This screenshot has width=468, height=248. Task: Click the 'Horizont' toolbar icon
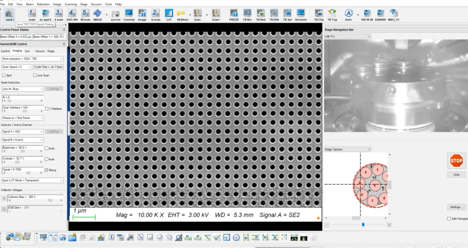coord(300,15)
